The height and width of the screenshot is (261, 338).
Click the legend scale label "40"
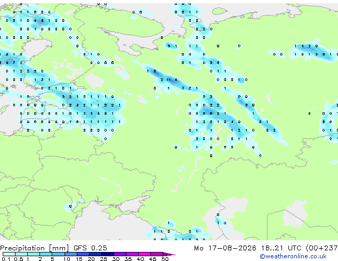[x=140, y=259]
